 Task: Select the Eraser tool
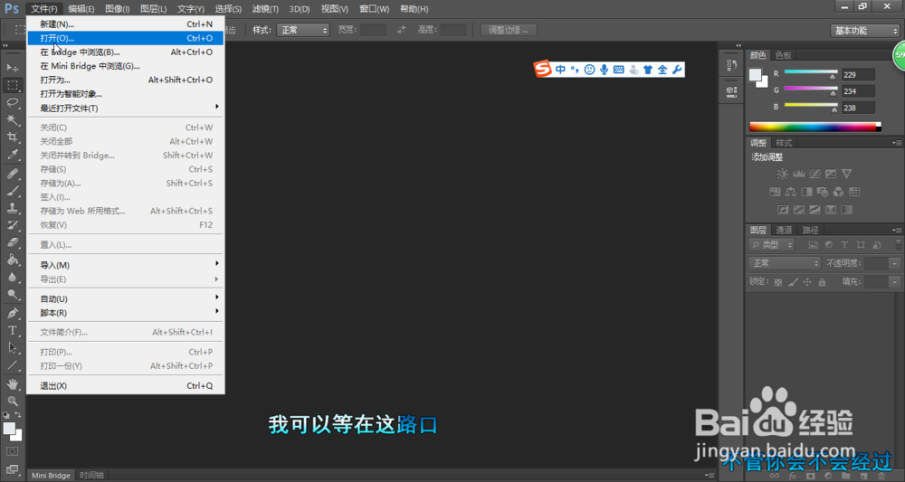12,242
